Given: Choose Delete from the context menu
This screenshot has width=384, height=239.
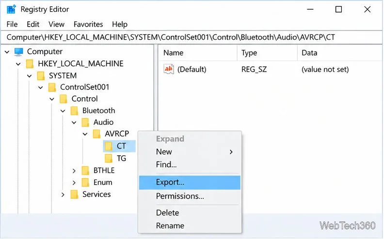Looking at the screenshot, I should point(190,213).
